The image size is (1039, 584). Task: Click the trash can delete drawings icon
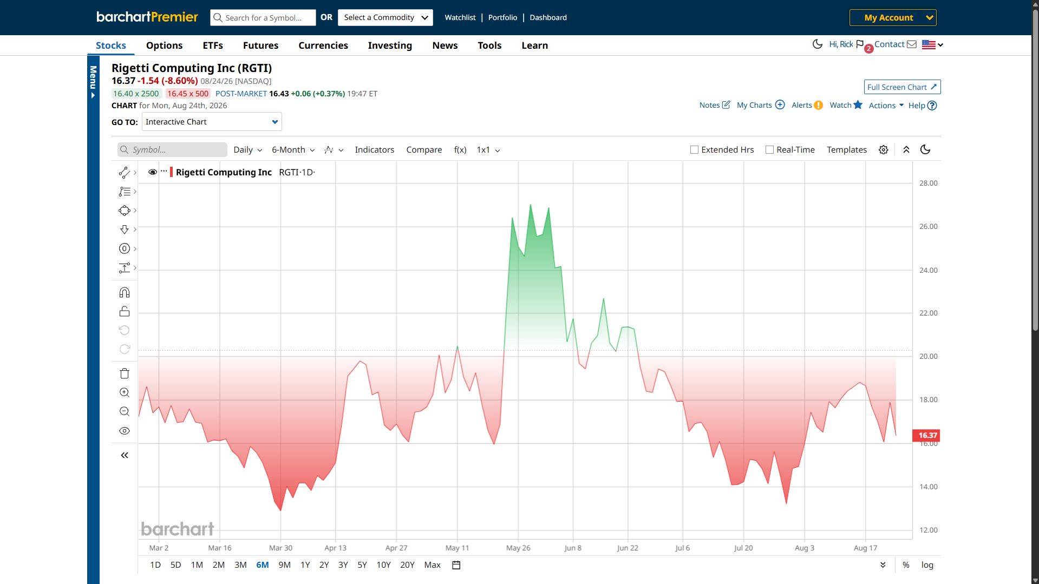[x=125, y=373]
